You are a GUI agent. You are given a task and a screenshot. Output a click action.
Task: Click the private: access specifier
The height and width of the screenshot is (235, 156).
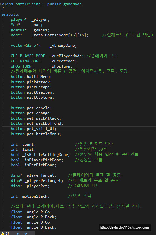[11, 14]
